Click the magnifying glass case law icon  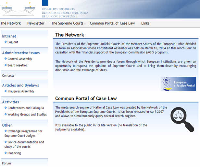point(182,119)
